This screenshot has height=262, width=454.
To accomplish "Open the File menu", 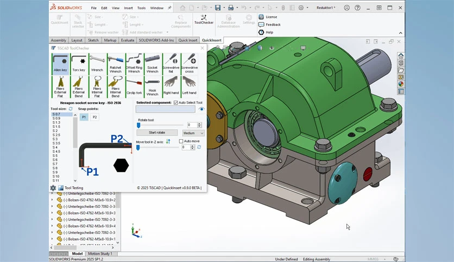I will pos(94,8).
